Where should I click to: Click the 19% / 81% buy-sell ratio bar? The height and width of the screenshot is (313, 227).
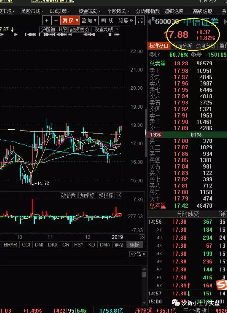[187, 134]
